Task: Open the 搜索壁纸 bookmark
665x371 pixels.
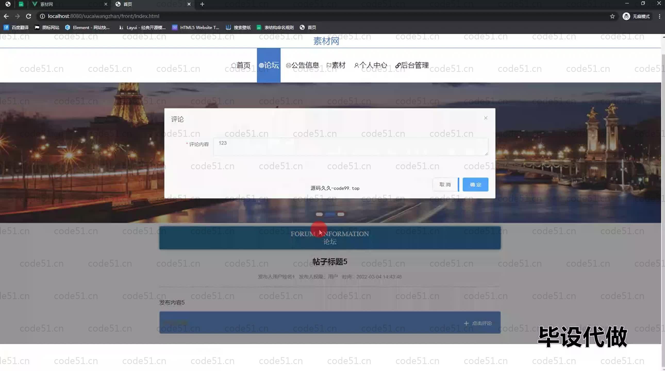Action: click(x=238, y=27)
